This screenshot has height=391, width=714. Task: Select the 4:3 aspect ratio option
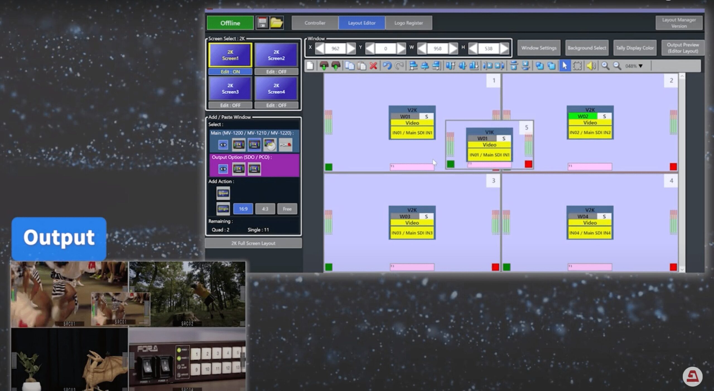pos(265,209)
